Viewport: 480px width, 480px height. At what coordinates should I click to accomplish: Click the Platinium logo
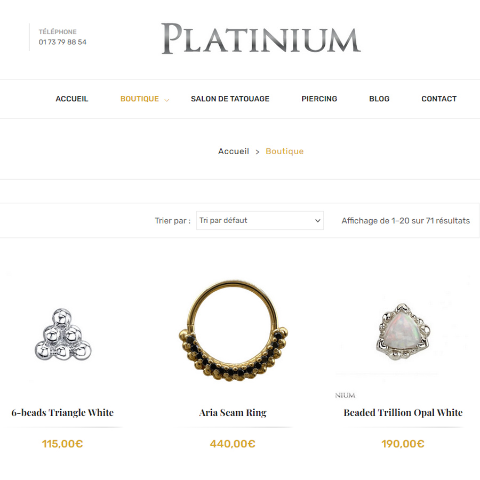point(261,38)
